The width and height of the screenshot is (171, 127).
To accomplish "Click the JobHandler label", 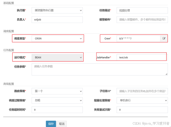I will click(x=104, y=57).
